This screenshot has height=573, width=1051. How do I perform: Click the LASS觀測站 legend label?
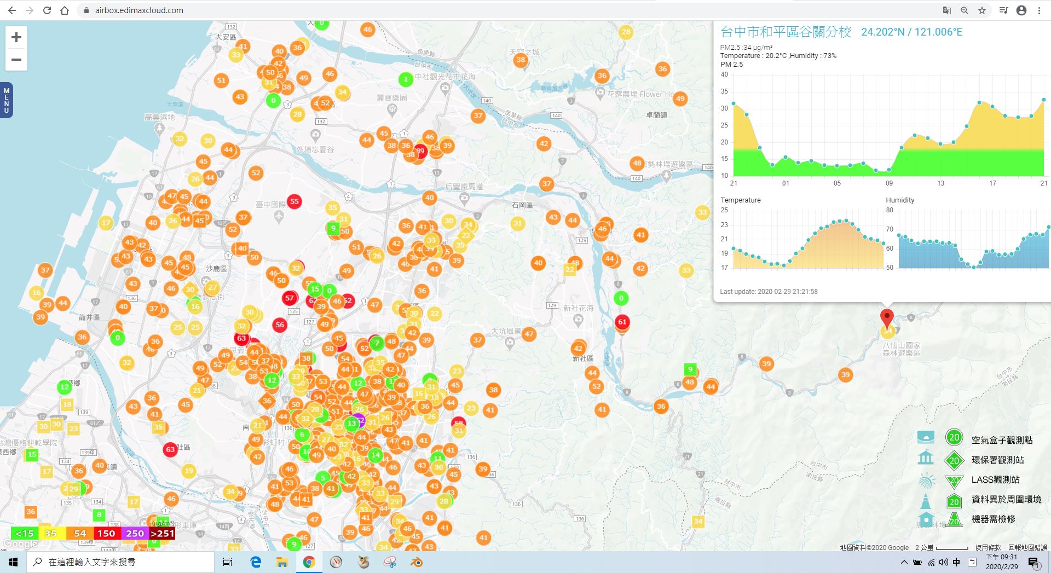[x=995, y=480]
